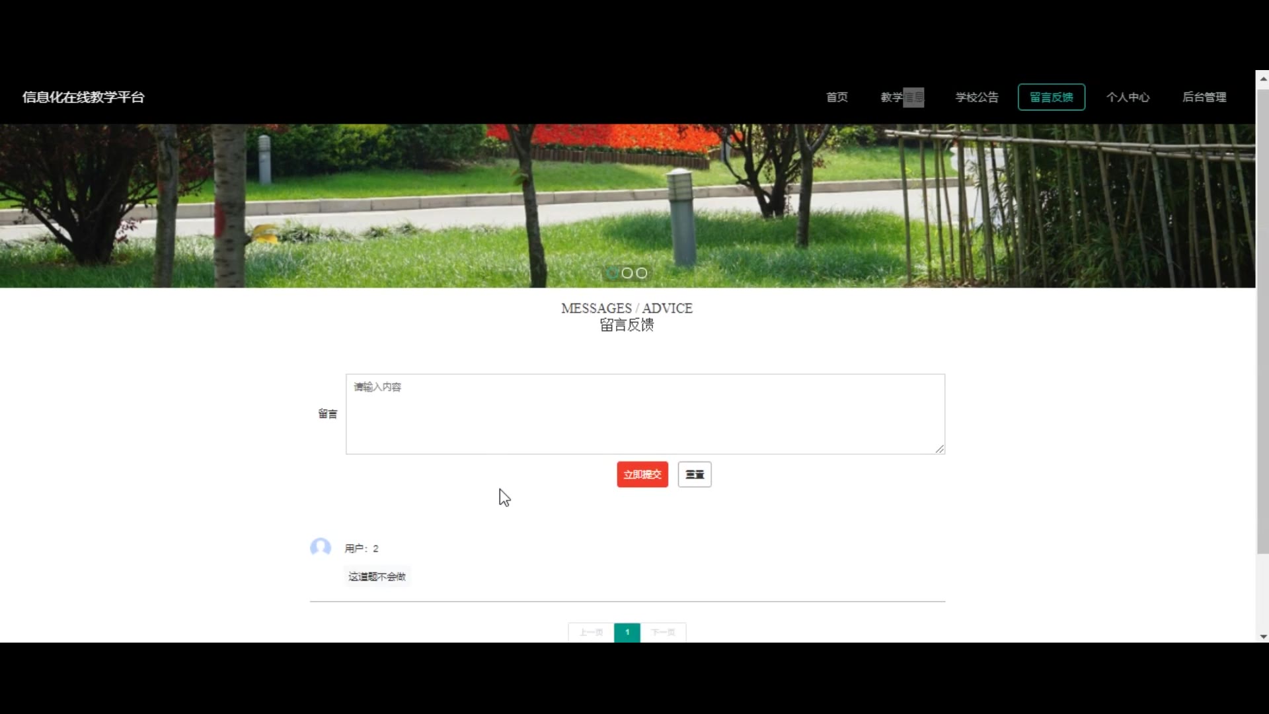
Task: Click the user 2 avatar icon
Action: pos(321,547)
